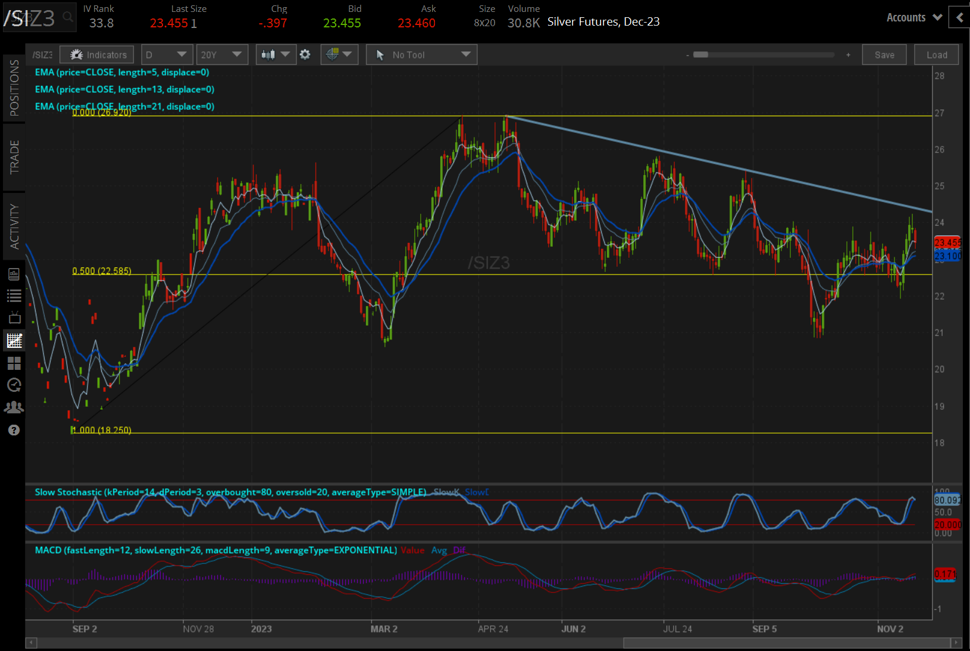
Task: Click the chart zoom slider handle
Action: (700, 55)
